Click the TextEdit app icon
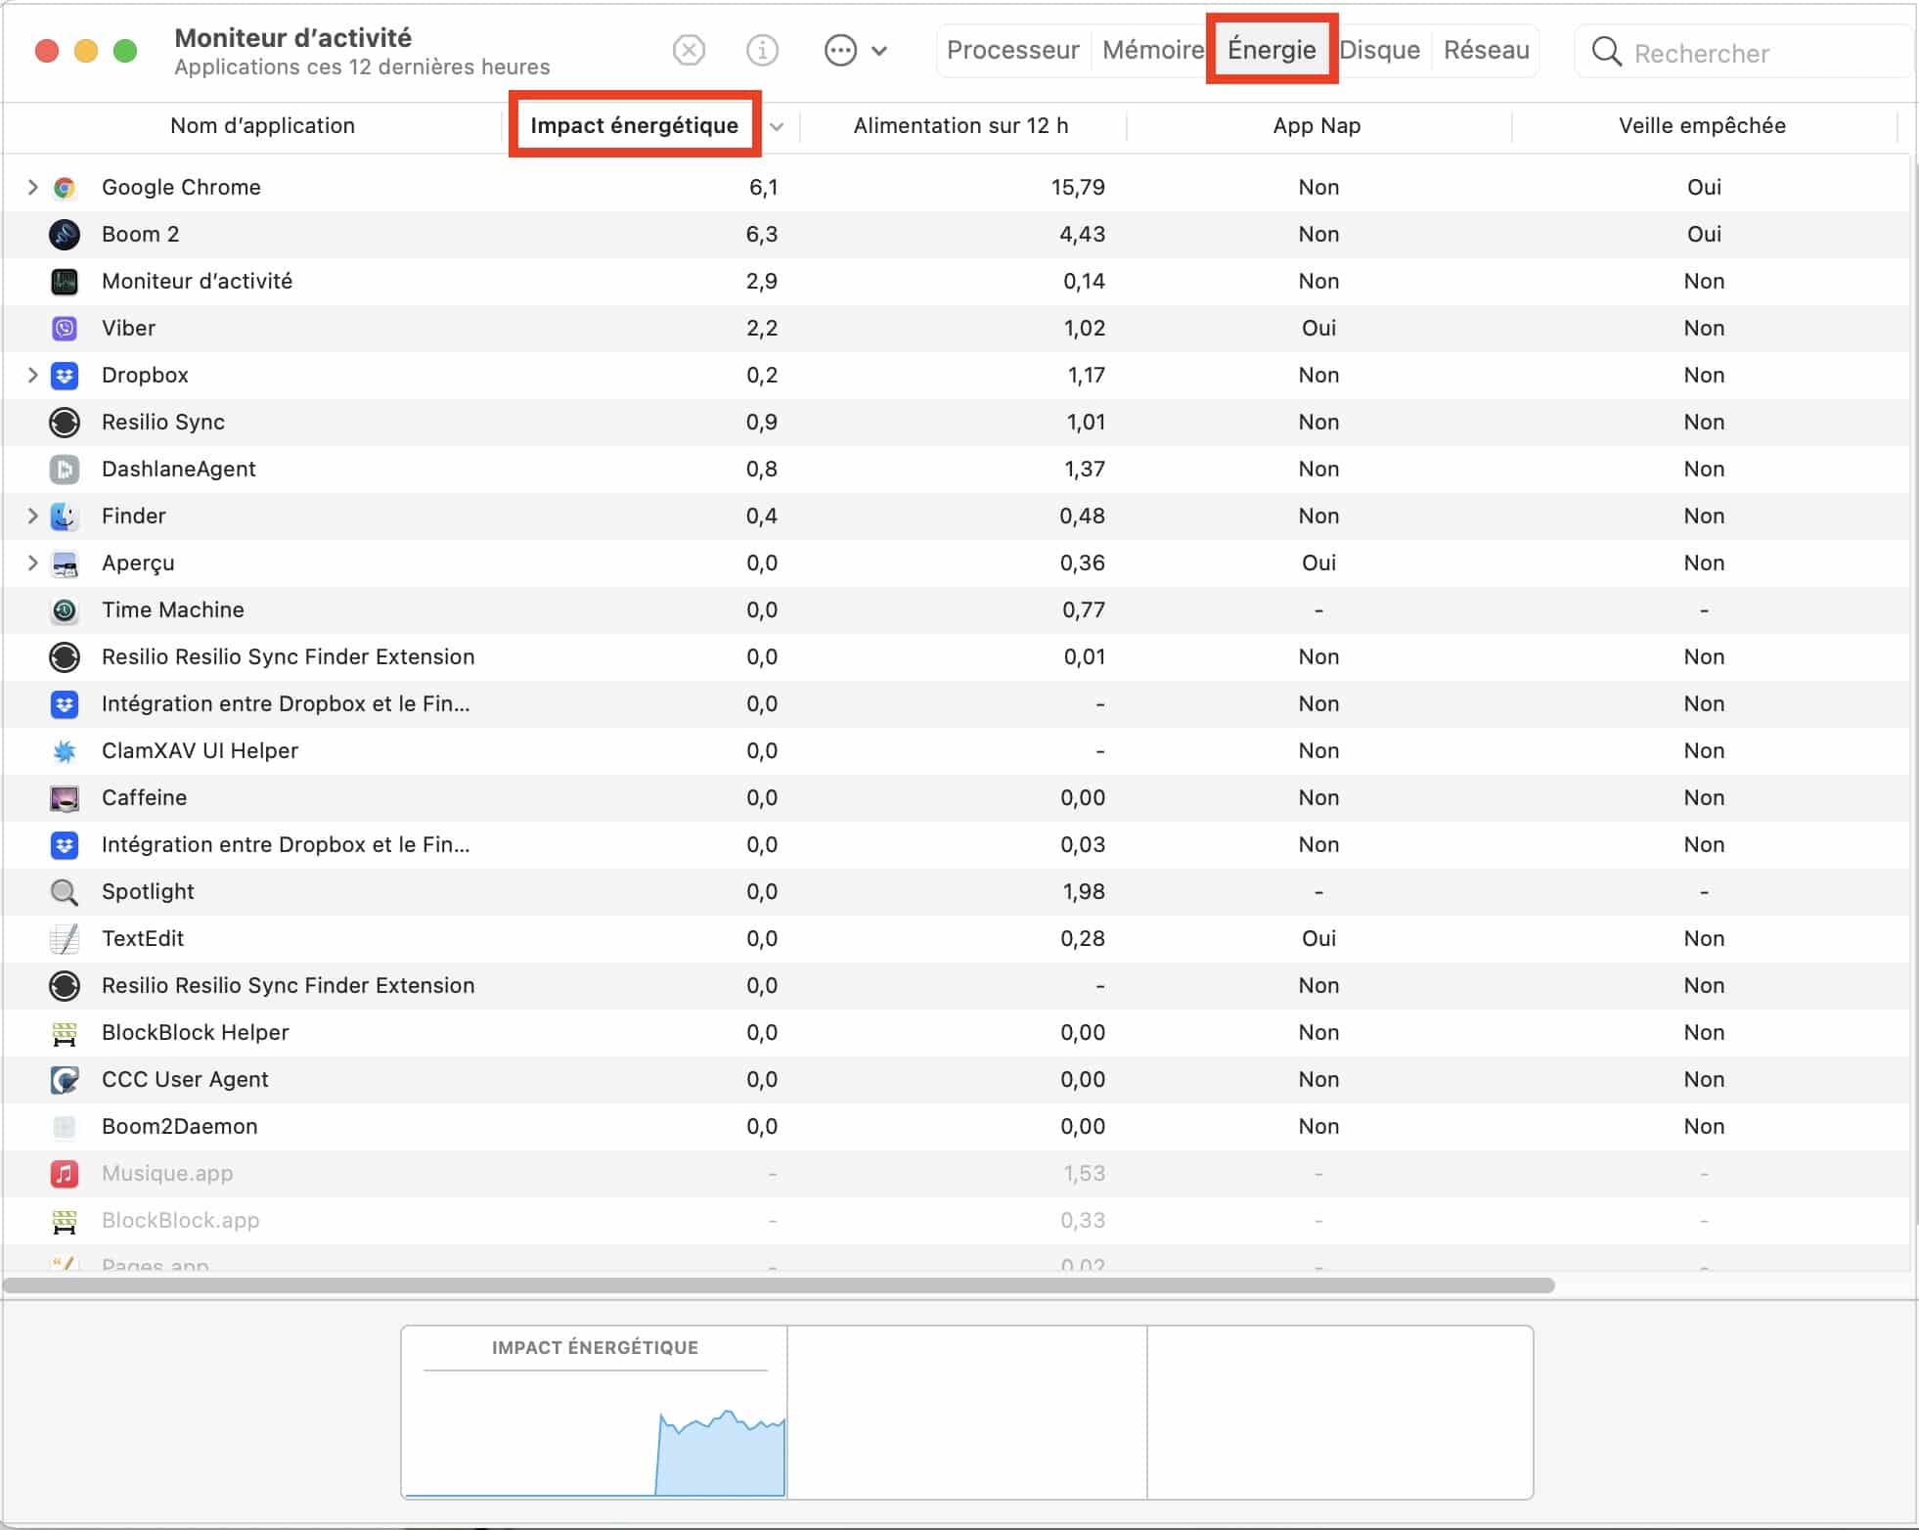 point(65,939)
